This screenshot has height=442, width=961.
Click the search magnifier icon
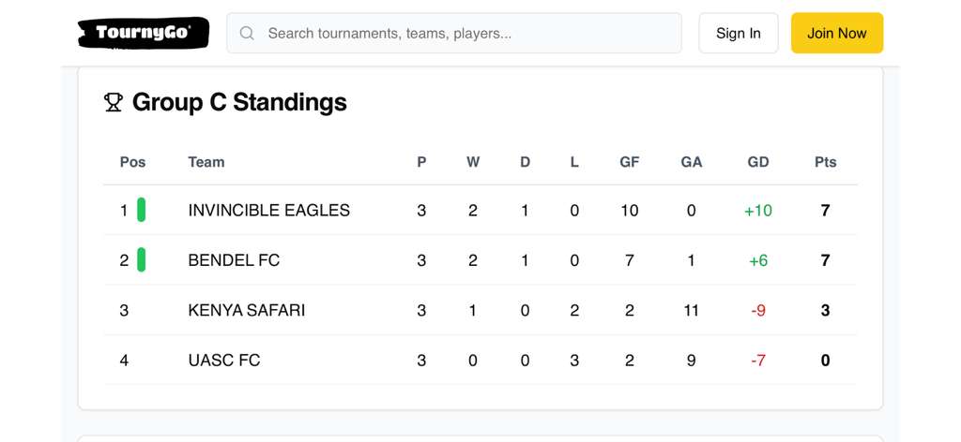click(247, 34)
